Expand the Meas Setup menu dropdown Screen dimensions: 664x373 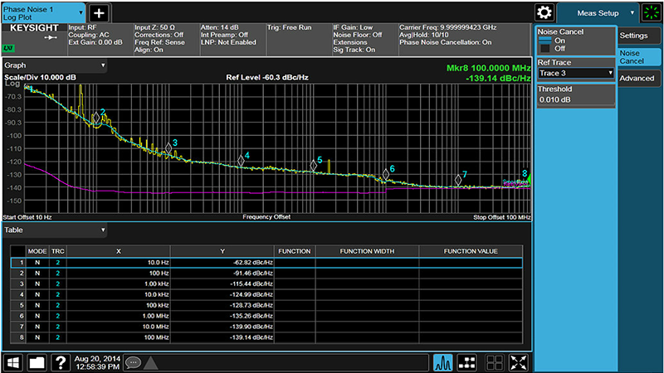click(x=598, y=12)
